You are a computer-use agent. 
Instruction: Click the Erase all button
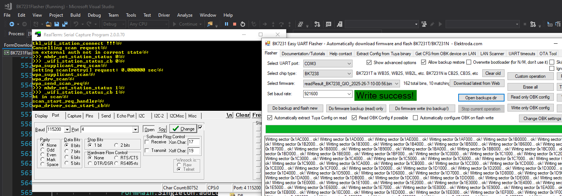pyautogui.click(x=530, y=87)
